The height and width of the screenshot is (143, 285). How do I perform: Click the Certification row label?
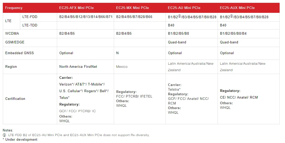click(x=15, y=99)
